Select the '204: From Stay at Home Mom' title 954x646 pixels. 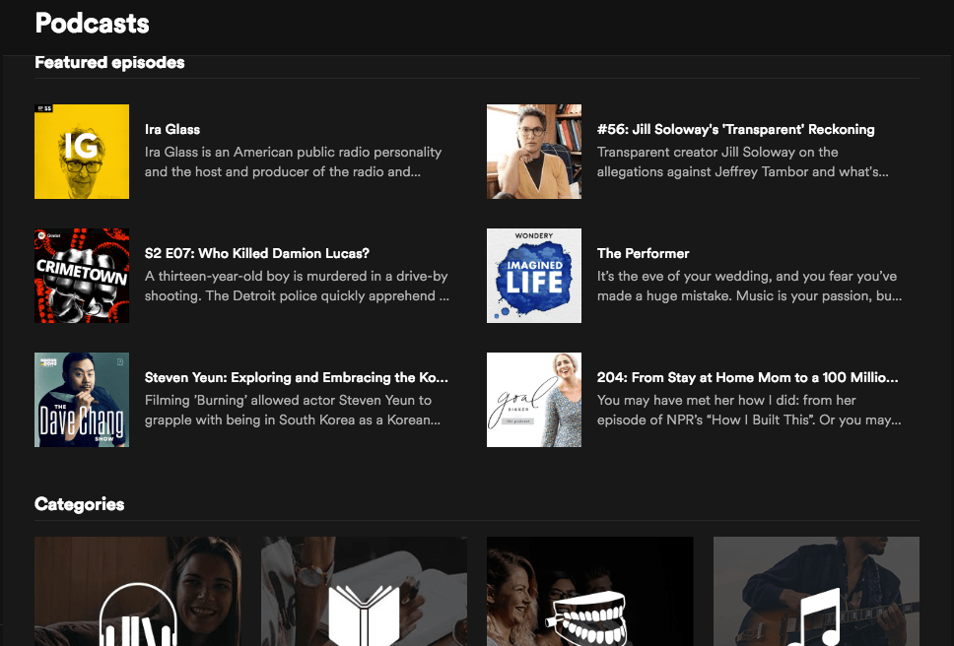[x=747, y=377]
